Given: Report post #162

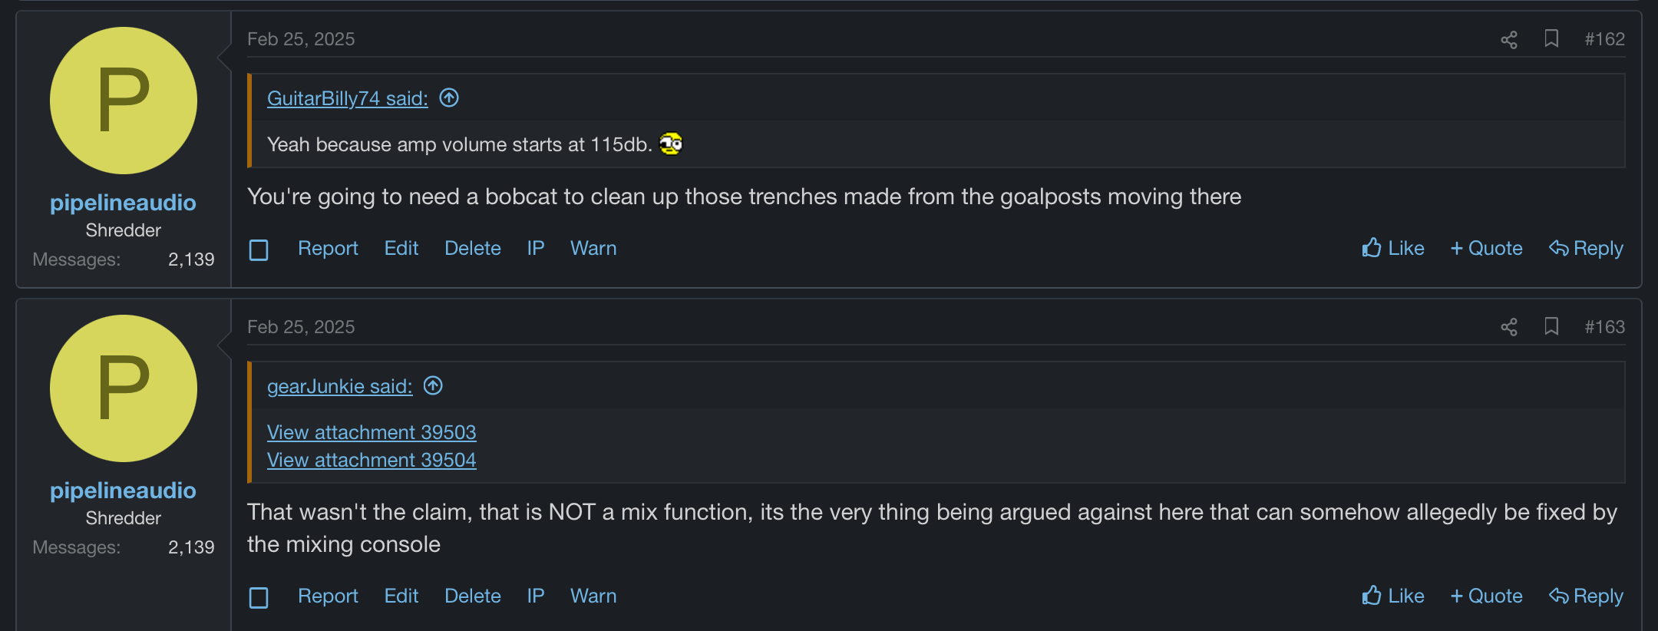Looking at the screenshot, I should tap(328, 248).
